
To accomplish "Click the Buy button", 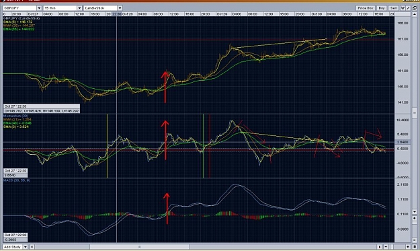I will [x=382, y=8].
